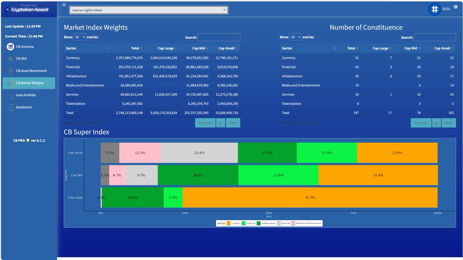Screen dimensions: 463x260
Task: Click CB PRO ver 6.C.3 label
Action: pos(29,140)
